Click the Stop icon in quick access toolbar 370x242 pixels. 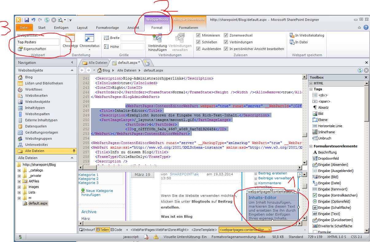click(x=53, y=20)
